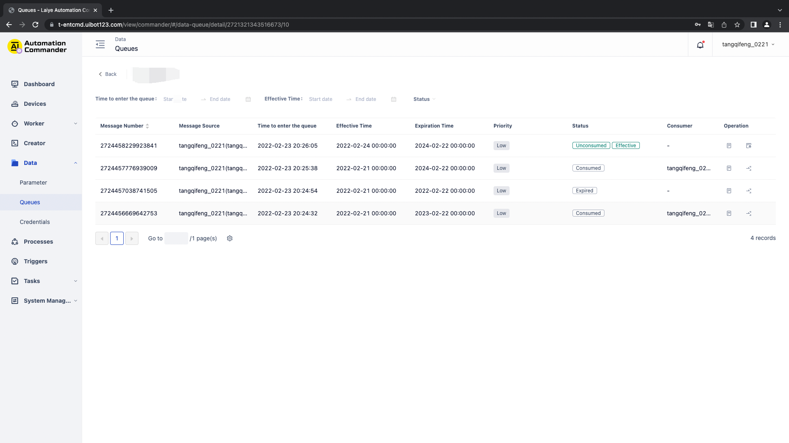789x443 pixels.
Task: Click Back to queue list
Action: pos(108,74)
